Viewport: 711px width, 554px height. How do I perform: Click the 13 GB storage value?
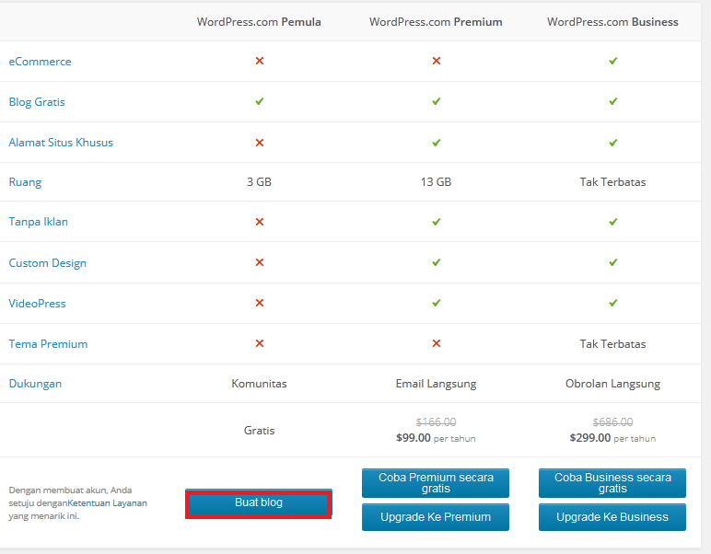pyautogui.click(x=436, y=182)
